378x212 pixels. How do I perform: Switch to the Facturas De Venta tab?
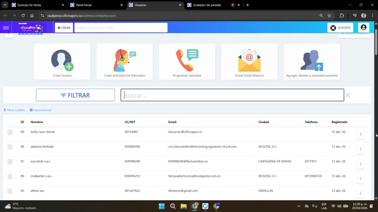point(38,5)
